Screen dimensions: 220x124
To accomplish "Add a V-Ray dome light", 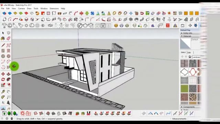I will tap(32, 25).
